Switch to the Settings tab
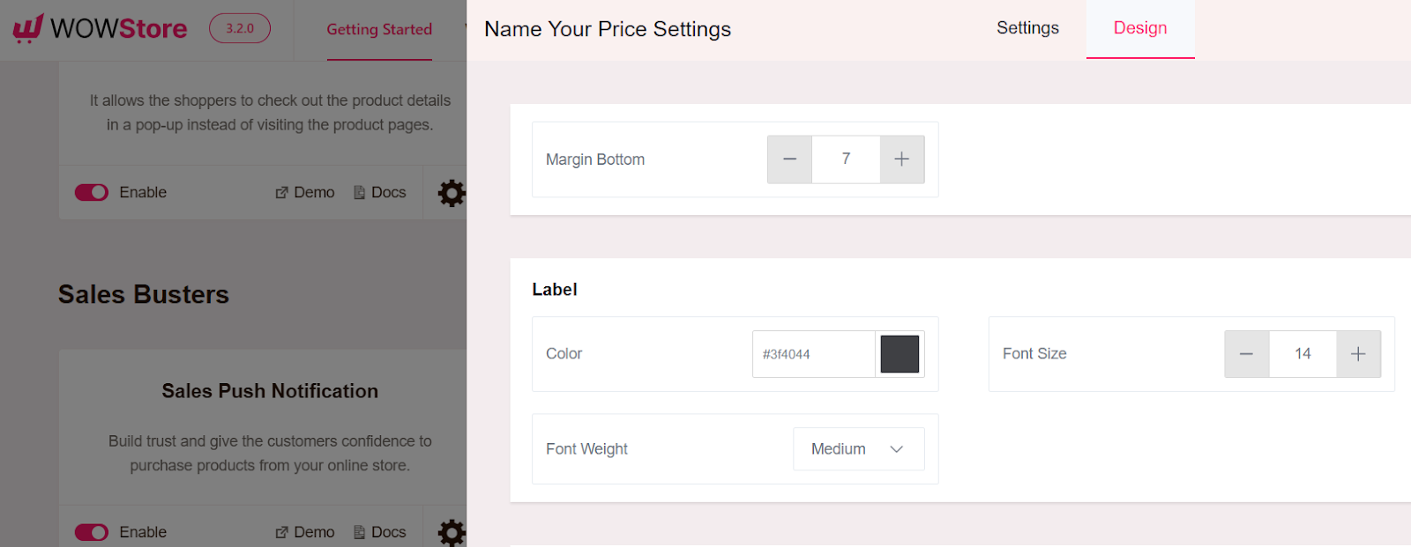This screenshot has width=1411, height=547. pos(1027,28)
